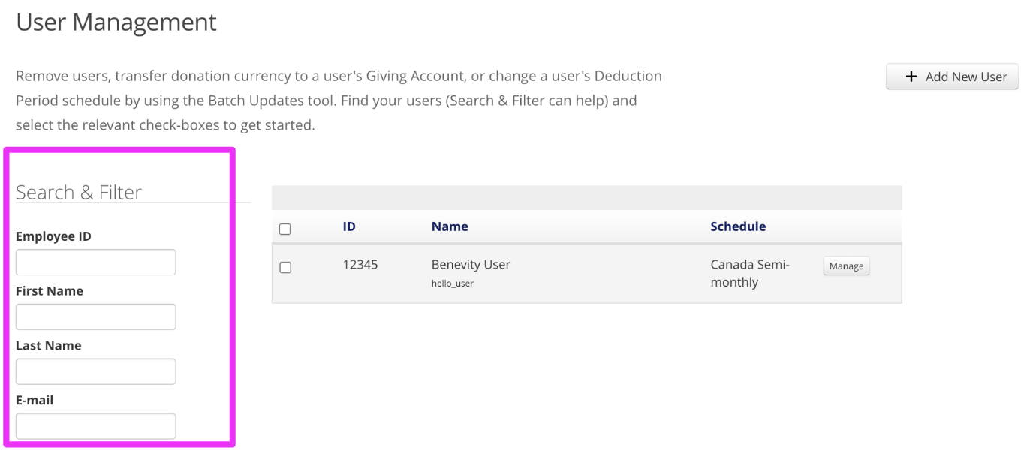Viewport: 1036px width, 450px height.
Task: Click the User Management page title
Action: [x=116, y=22]
